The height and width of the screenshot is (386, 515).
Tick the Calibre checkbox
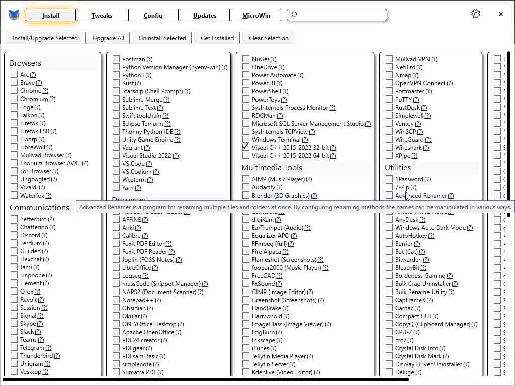coord(116,235)
